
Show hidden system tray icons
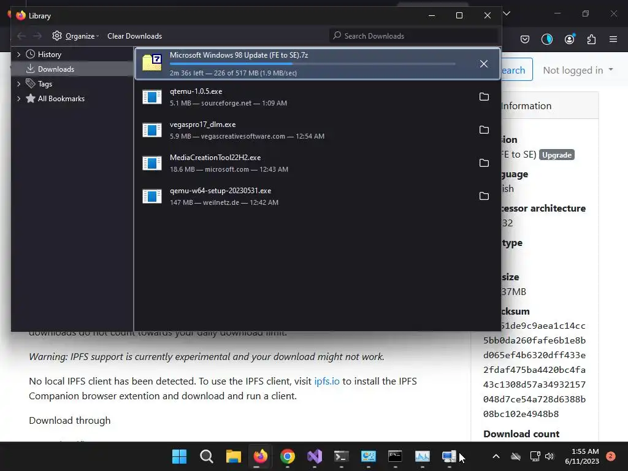tap(496, 456)
